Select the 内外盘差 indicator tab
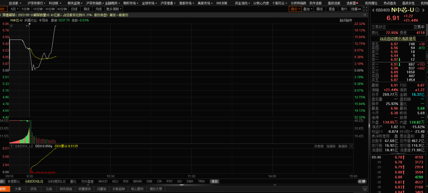The height and width of the screenshot is (193, 428). coord(87,181)
